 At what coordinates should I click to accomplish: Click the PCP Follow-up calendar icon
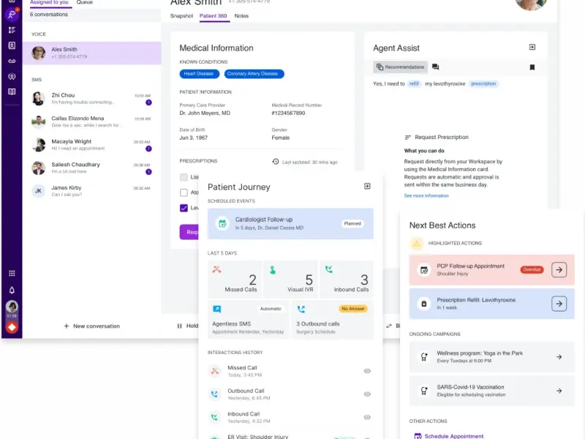(x=424, y=270)
